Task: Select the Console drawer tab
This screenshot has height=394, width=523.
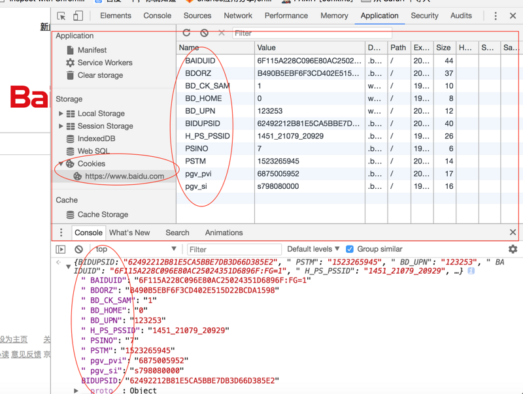Action: [88, 233]
